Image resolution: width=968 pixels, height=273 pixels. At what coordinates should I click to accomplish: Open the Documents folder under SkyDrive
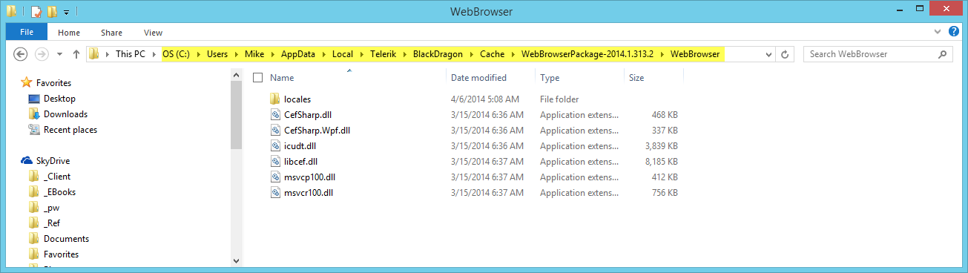pyautogui.click(x=66, y=239)
